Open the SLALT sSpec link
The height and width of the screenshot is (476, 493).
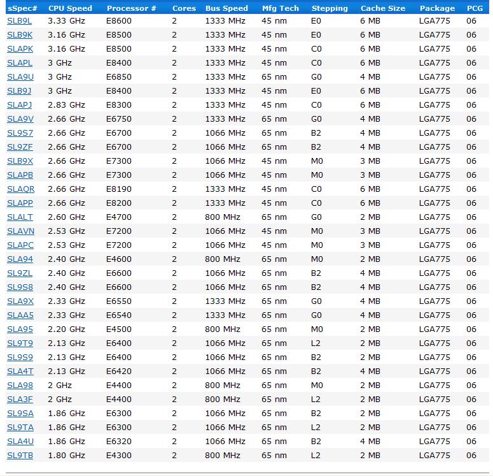point(20,217)
